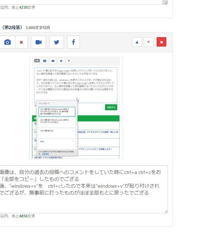Click the large camera icon to add photo

pyautogui.click(x=7, y=42)
